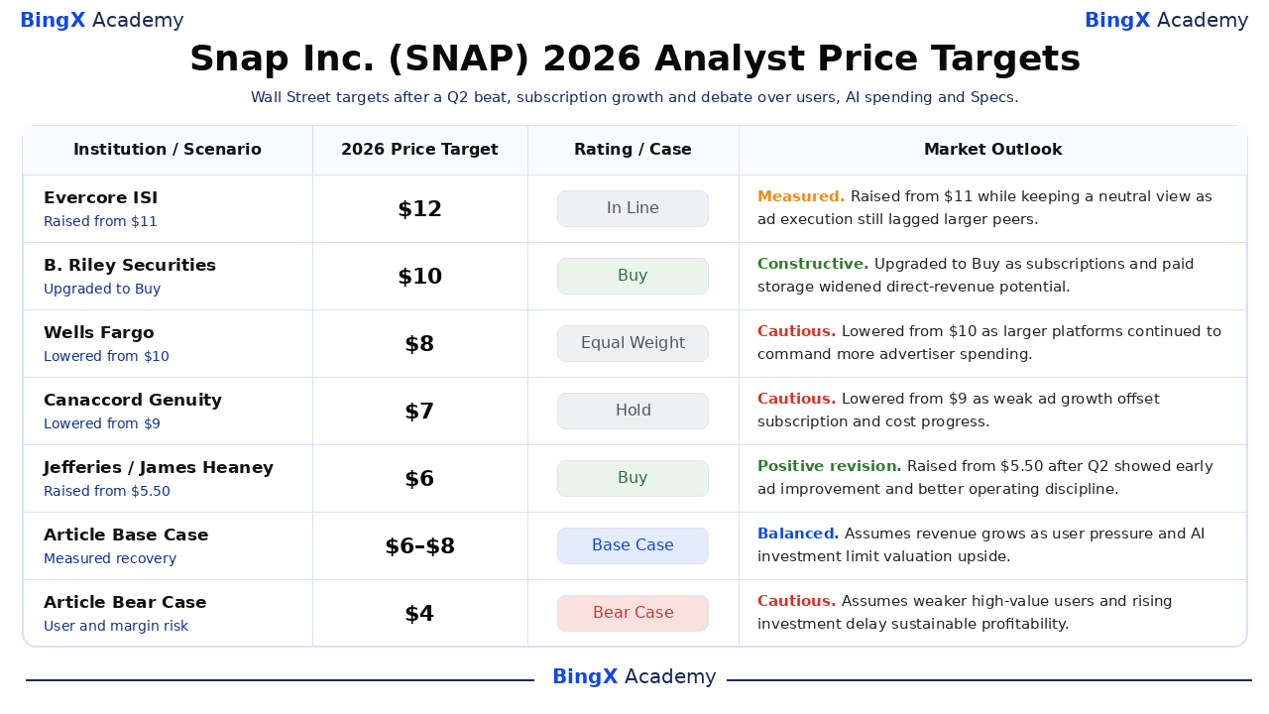Screen dimensions: 1269x714
Task: Click the top-left BingX Academy logo
Action: tap(102, 21)
